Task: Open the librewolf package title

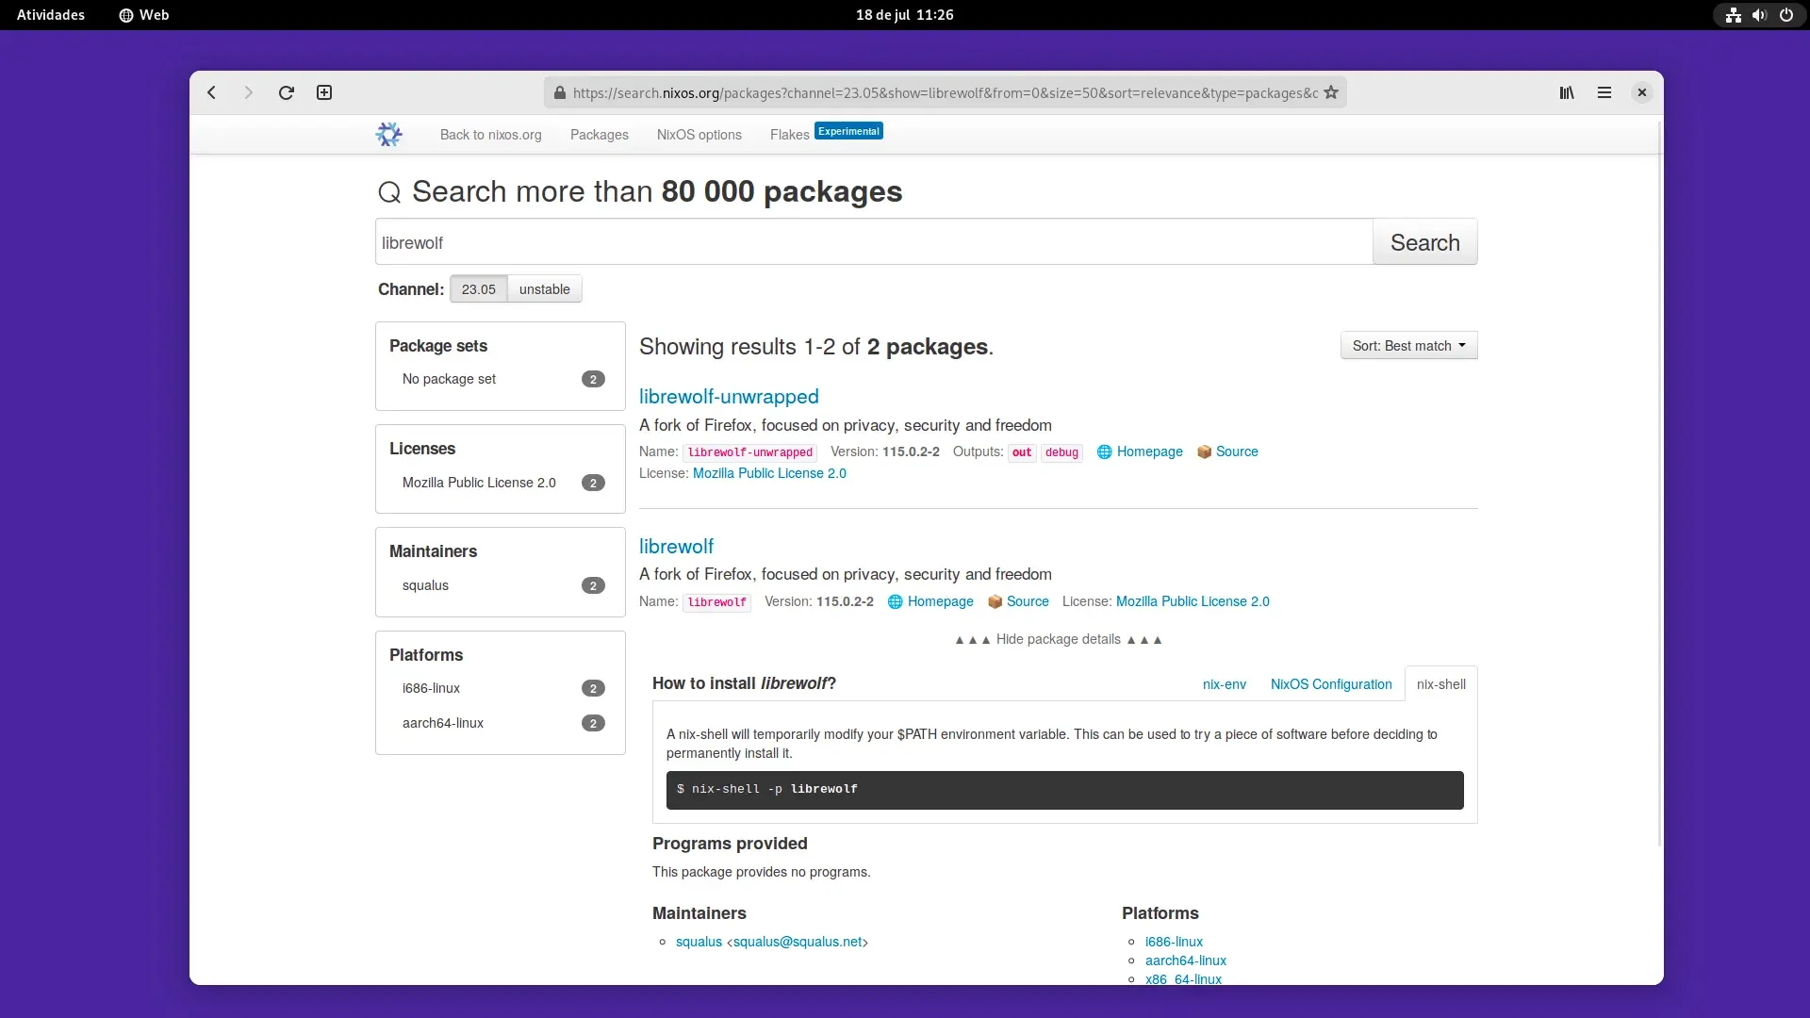Action: point(676,547)
